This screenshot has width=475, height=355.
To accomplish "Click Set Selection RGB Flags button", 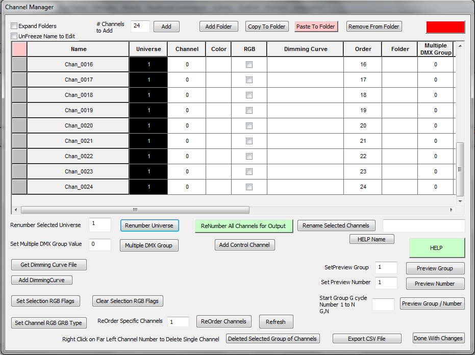I will [x=45, y=301].
